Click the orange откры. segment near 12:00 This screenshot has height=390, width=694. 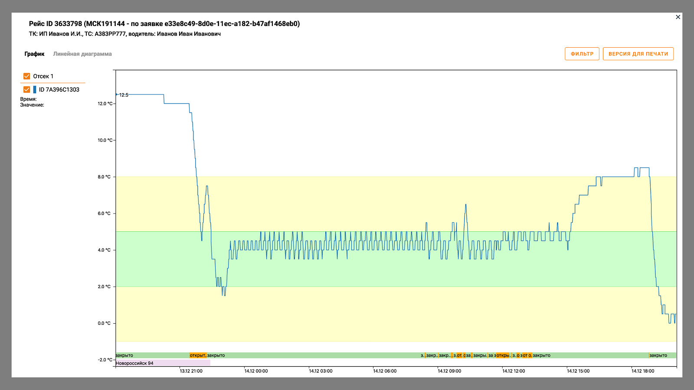pos(503,355)
